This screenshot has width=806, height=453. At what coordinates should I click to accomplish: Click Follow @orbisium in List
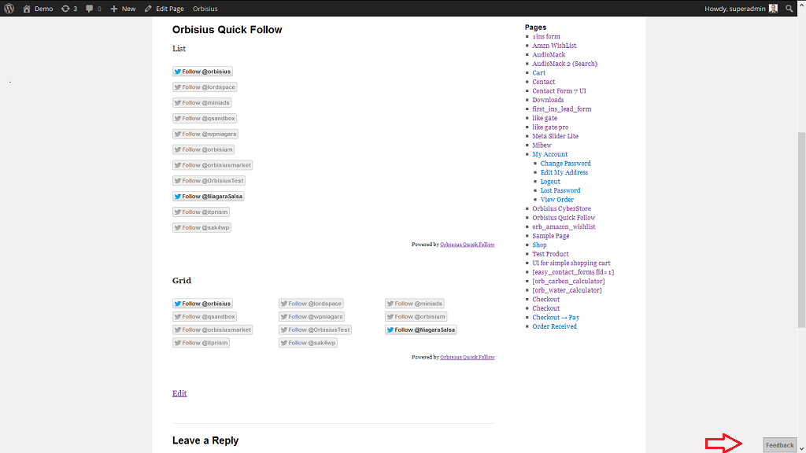click(x=204, y=149)
